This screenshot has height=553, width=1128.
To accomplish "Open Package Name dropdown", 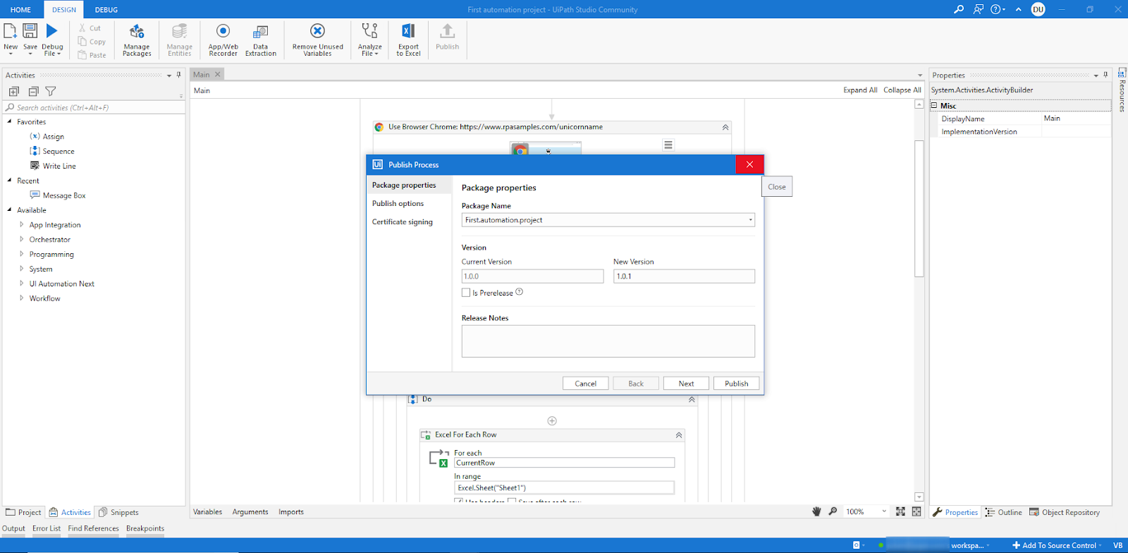I will coord(750,220).
